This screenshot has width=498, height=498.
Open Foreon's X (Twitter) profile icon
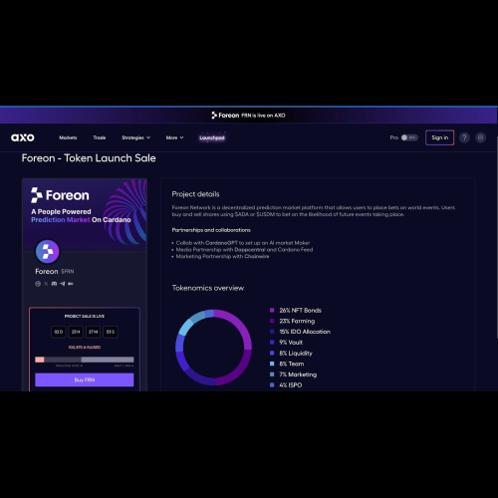(46, 284)
